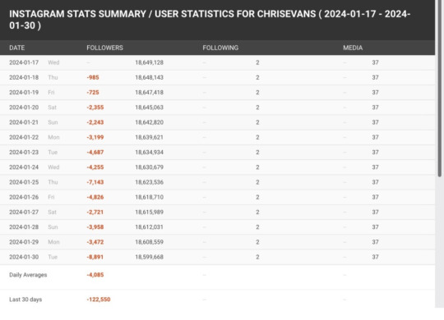Click the DATE column header

tap(17, 48)
